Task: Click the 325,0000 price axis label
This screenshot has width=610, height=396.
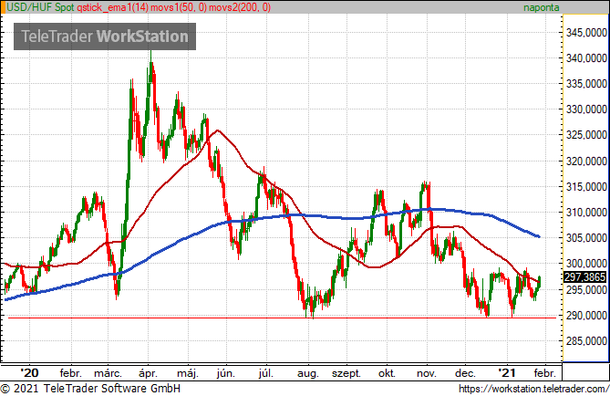Action: [x=586, y=135]
